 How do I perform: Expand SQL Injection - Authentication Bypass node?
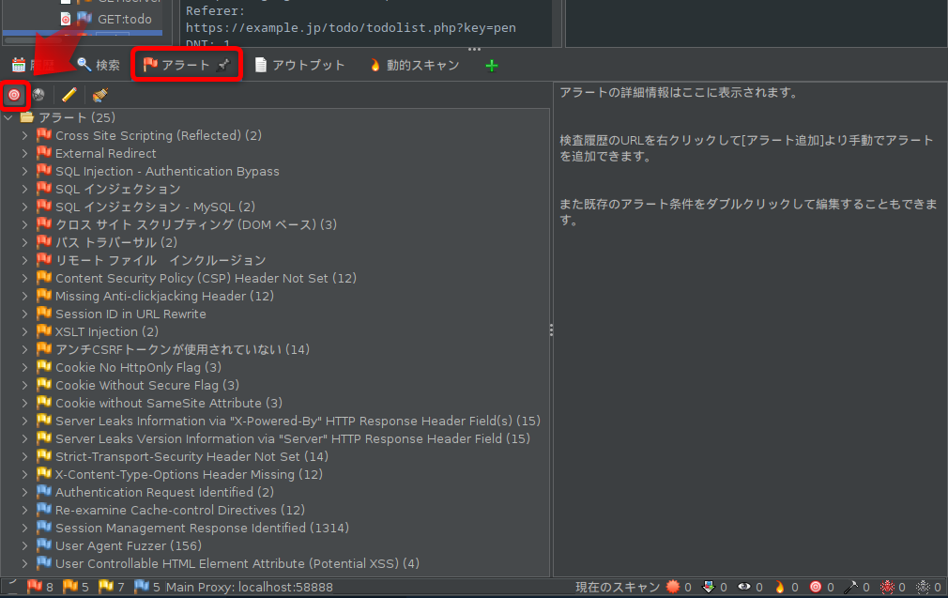pyautogui.click(x=24, y=171)
